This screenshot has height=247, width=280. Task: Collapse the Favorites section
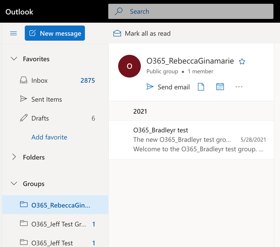pyautogui.click(x=14, y=59)
